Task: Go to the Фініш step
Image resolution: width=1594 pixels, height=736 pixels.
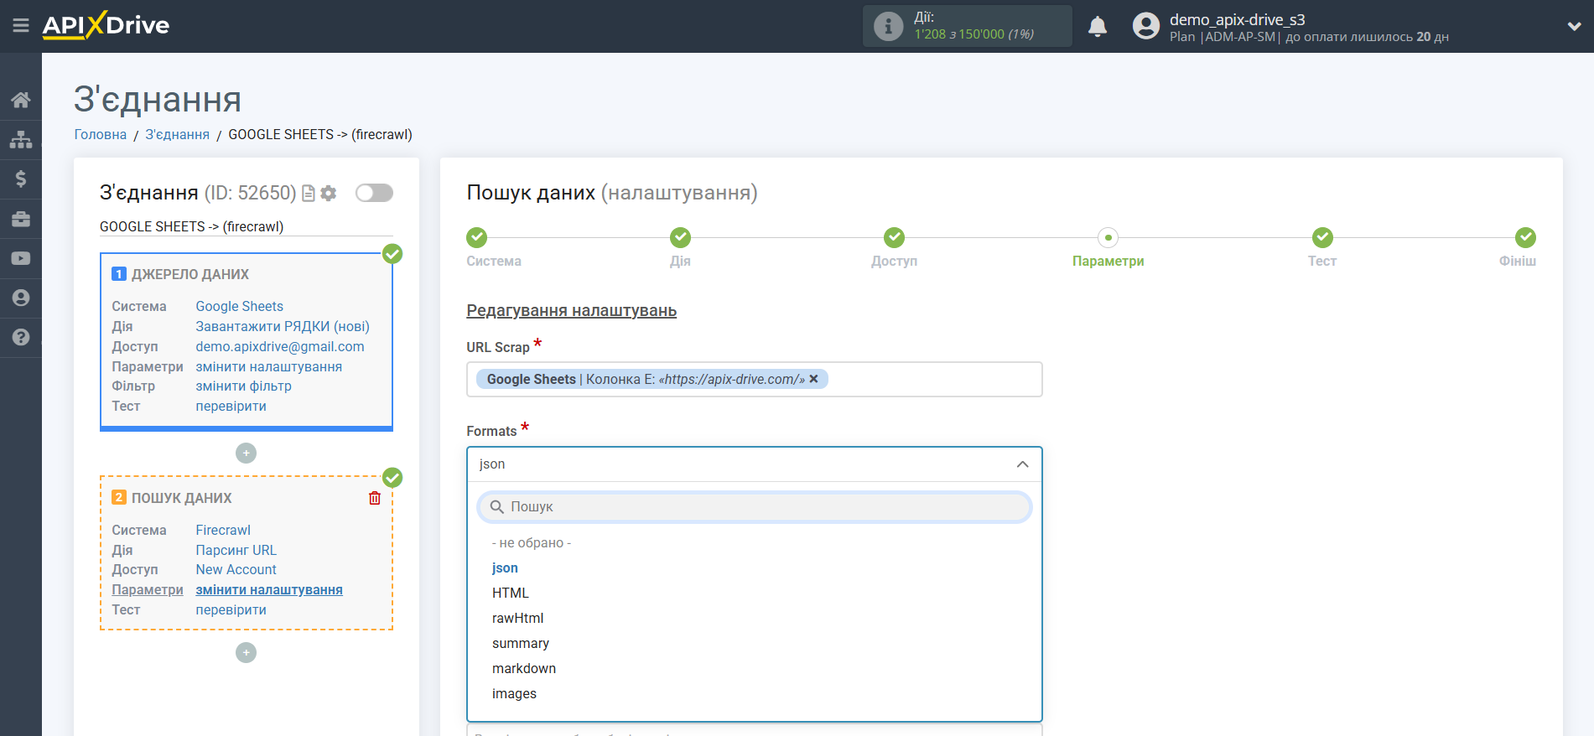Action: coord(1525,238)
